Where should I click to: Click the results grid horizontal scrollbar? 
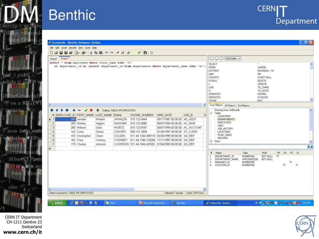(127, 189)
